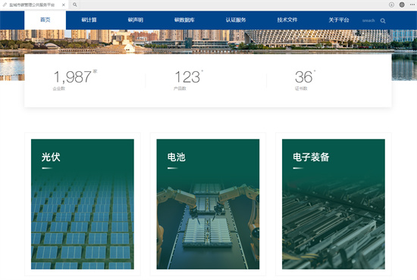Open the 碳计算 menu item
The width and height of the screenshot is (417, 280).
click(89, 20)
